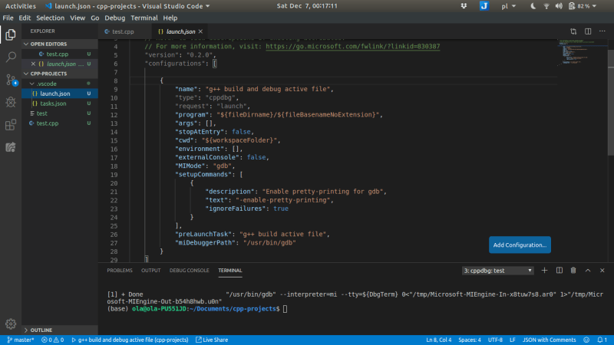Open the Debug menu
The width and height of the screenshot is (614, 345).
(114, 18)
